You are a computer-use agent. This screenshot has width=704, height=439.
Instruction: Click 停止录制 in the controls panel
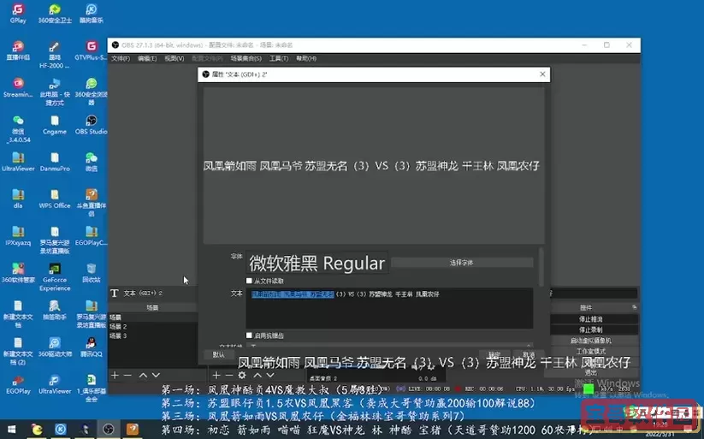point(590,329)
